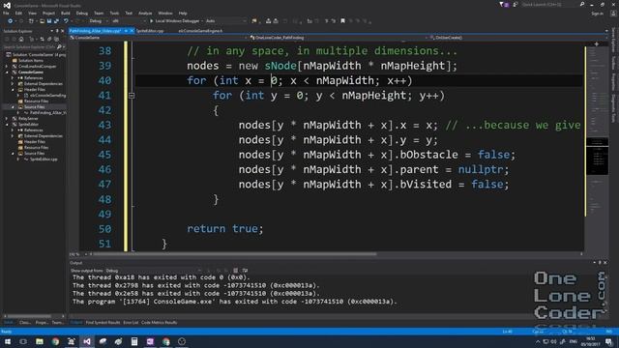
Task: Open the Build menu
Action: click(66, 13)
